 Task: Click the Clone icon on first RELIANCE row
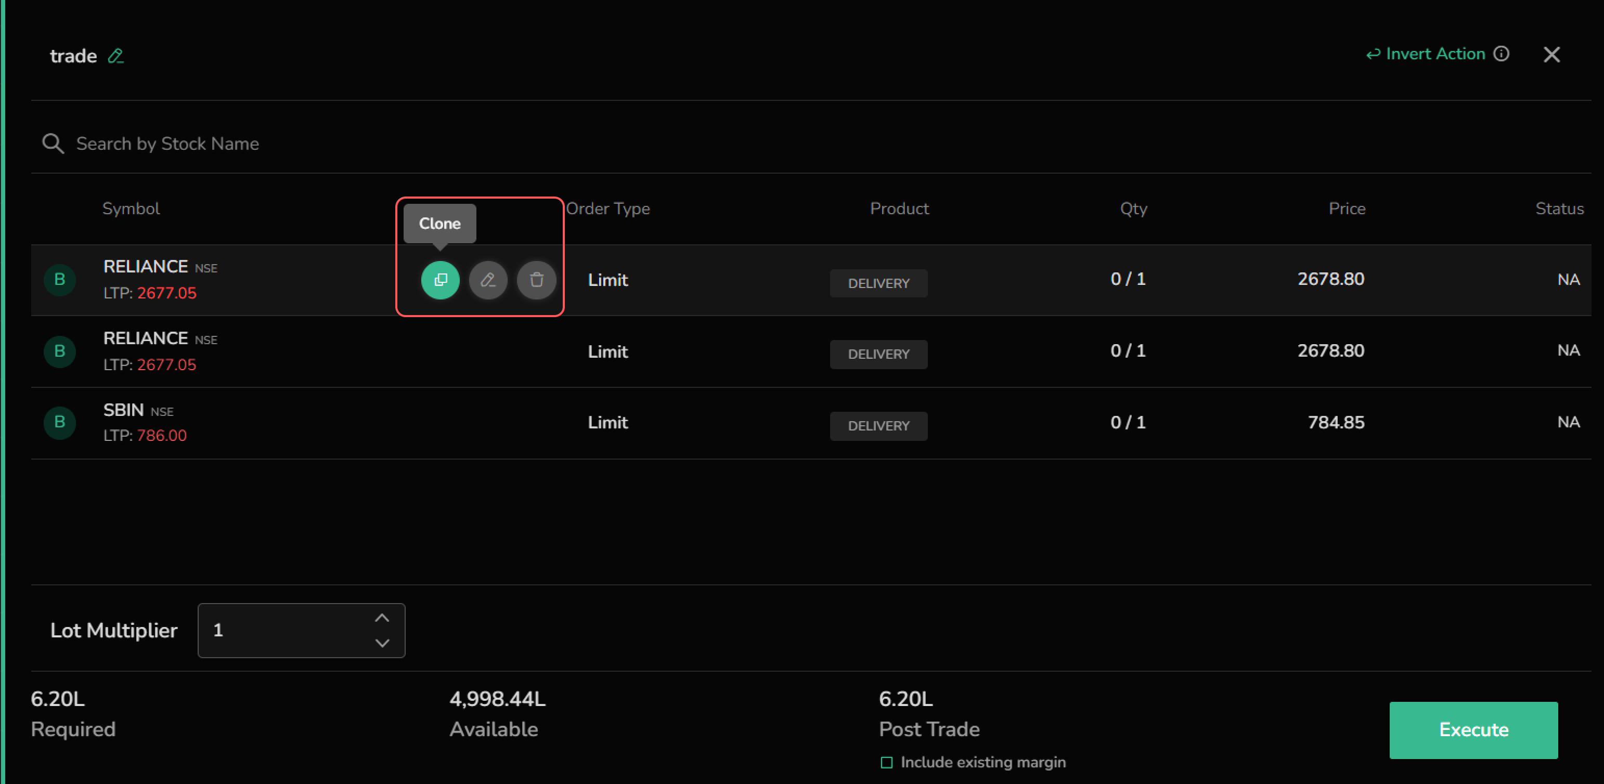[x=440, y=280]
